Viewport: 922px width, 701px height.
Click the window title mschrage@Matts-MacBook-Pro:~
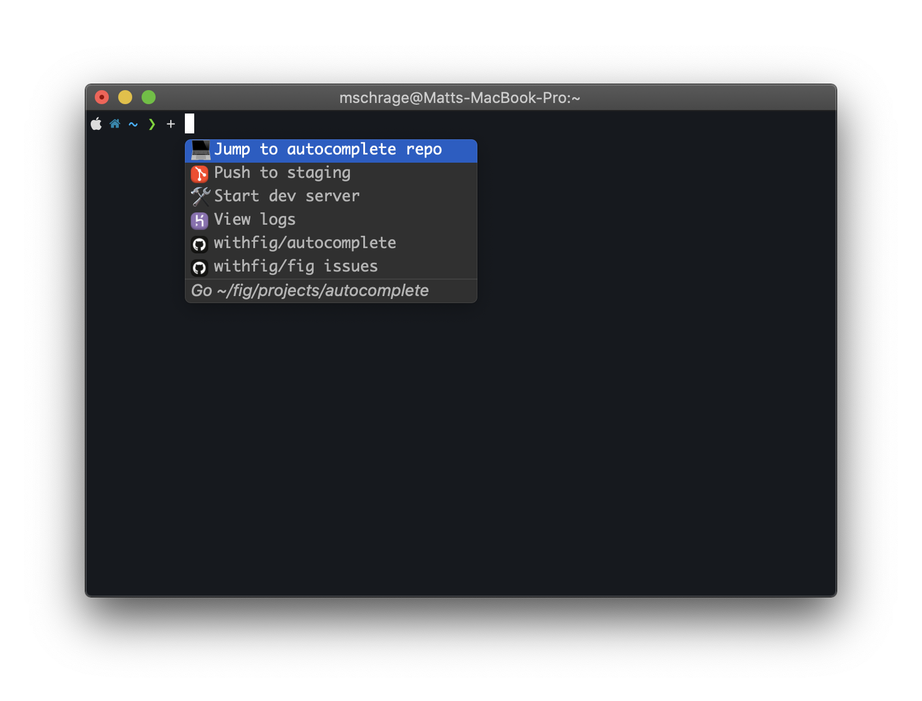(460, 98)
